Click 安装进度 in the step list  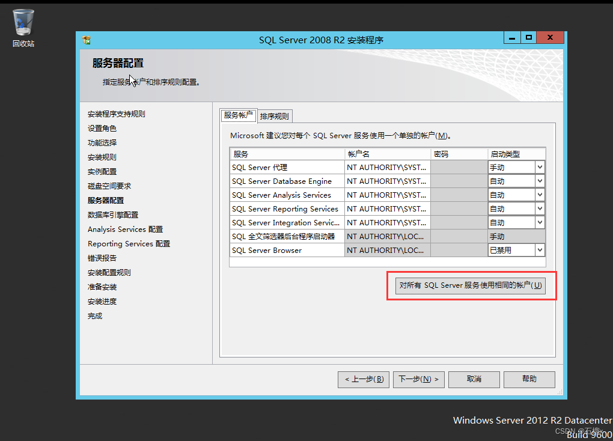coord(102,302)
